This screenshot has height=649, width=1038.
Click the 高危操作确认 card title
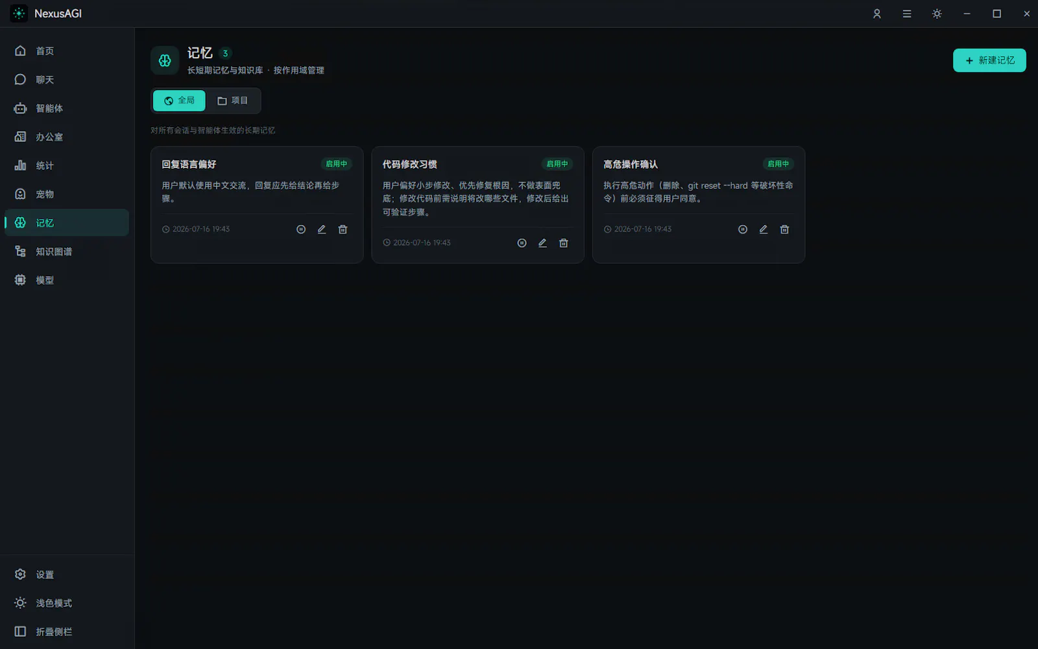pos(631,164)
